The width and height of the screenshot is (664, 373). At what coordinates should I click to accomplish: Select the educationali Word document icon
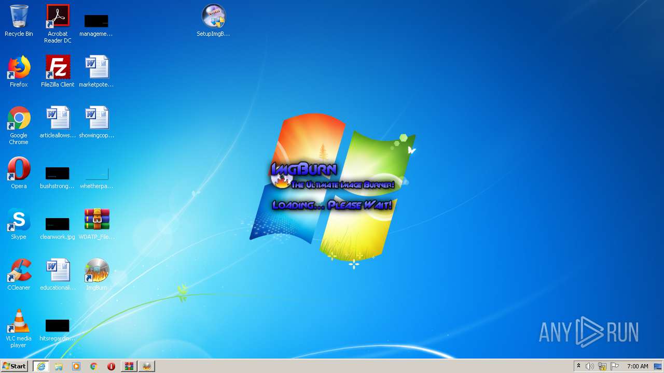point(58,275)
